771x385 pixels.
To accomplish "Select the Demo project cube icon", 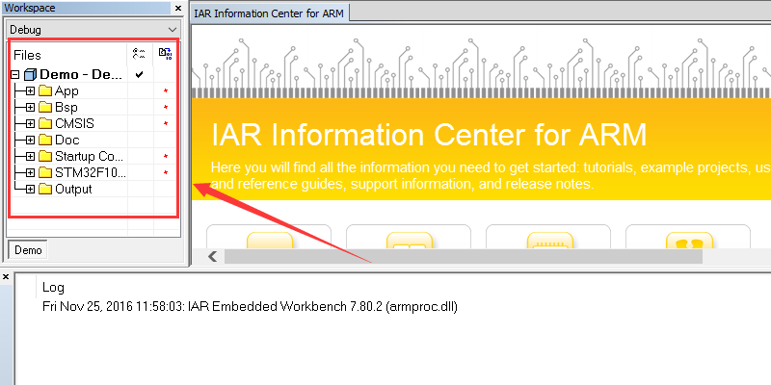I will tap(31, 75).
